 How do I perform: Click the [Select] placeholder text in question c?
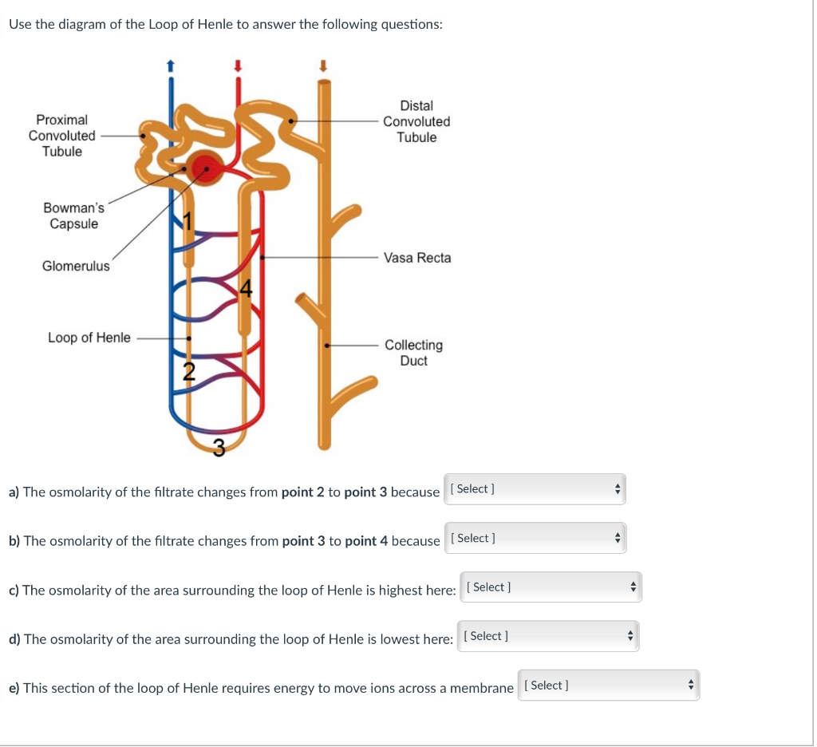click(488, 587)
